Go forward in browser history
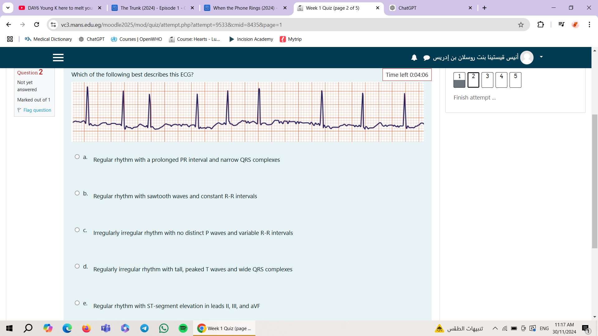Image resolution: width=598 pixels, height=336 pixels. 22,25
